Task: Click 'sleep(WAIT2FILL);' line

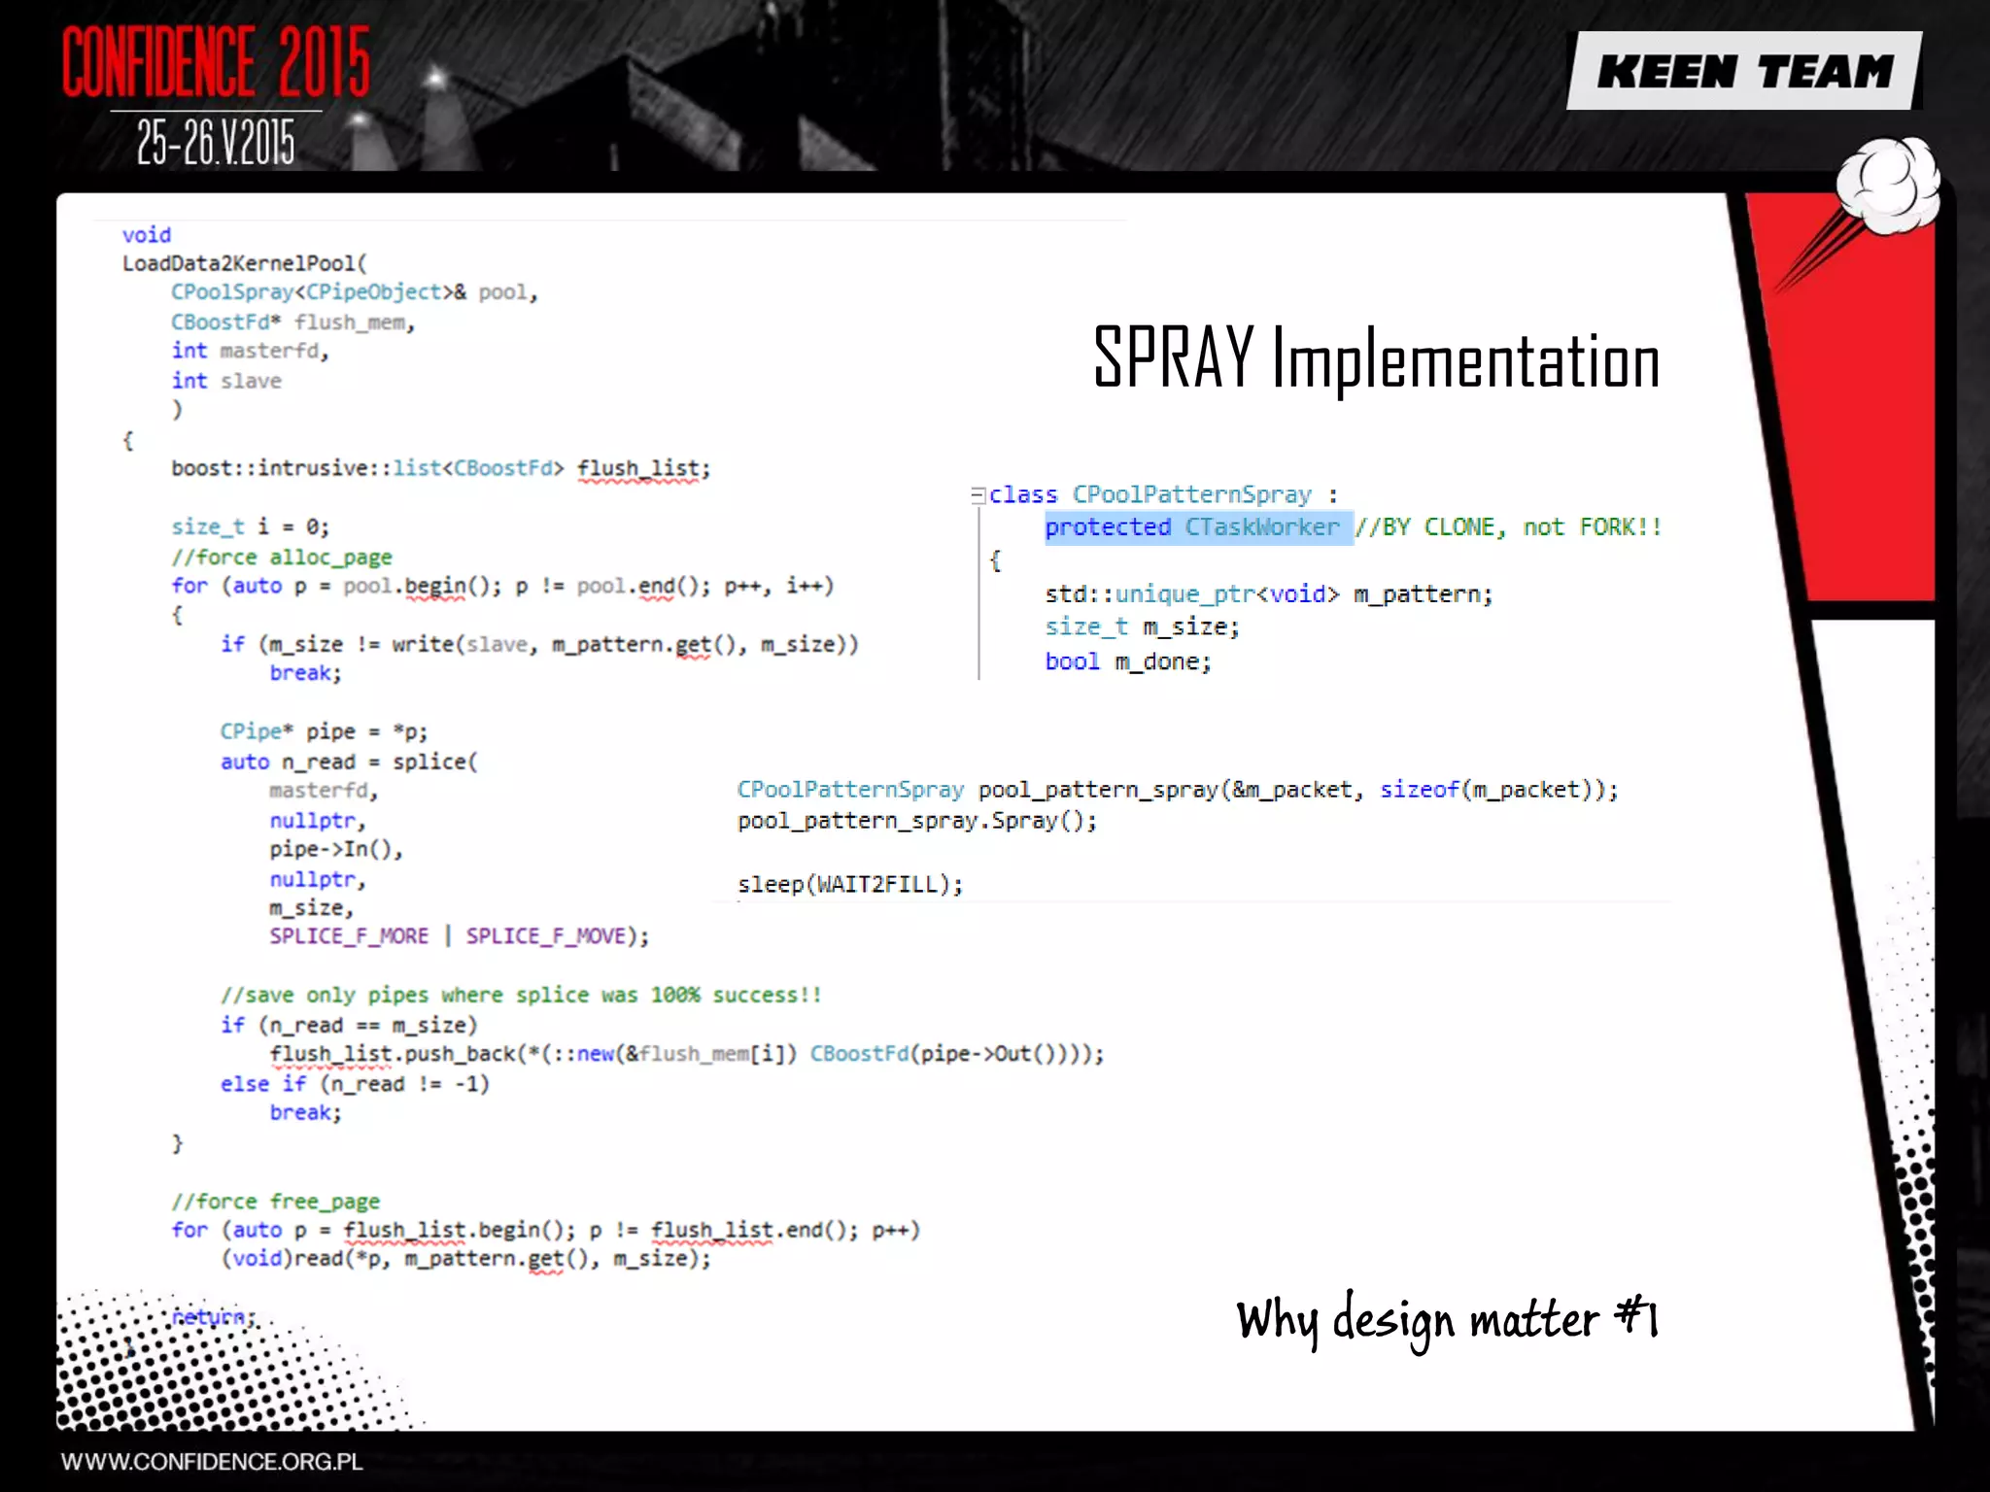Action: (x=850, y=885)
